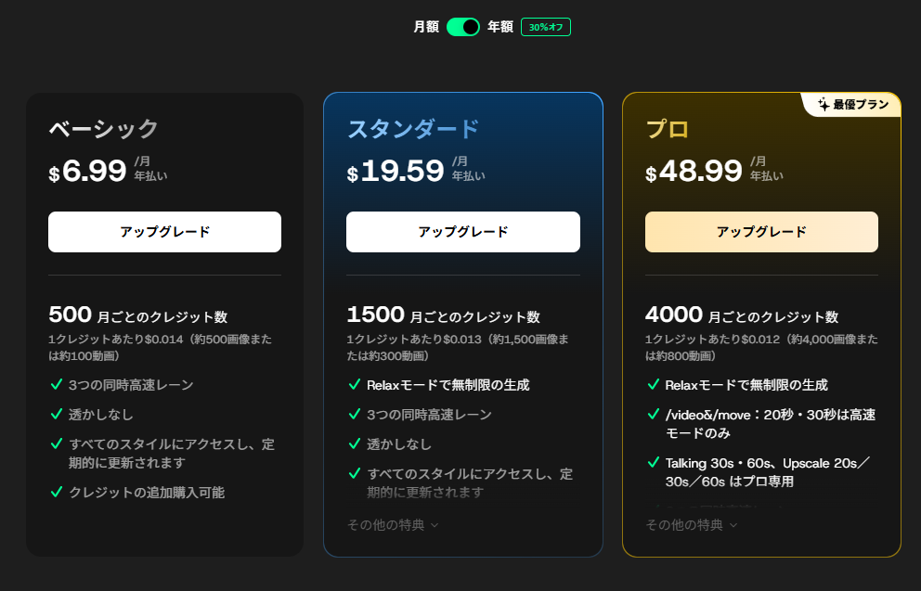Viewport: 921px width, 591px height.
Task: Click checkmark beside クレジットの追加購入可能
Action: (x=57, y=493)
